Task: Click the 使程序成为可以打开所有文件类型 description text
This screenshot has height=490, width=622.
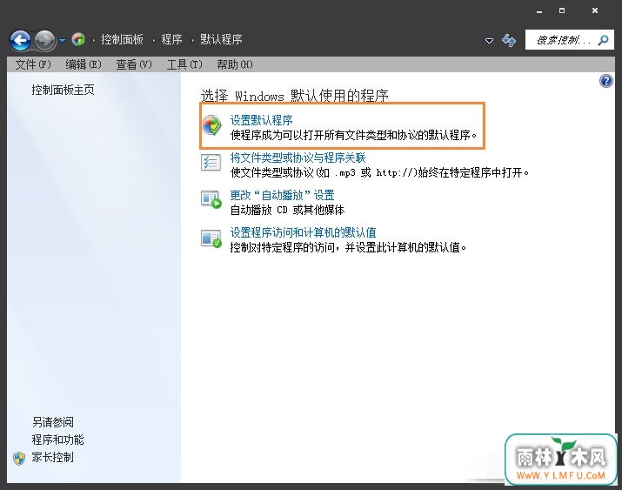Action: [353, 135]
